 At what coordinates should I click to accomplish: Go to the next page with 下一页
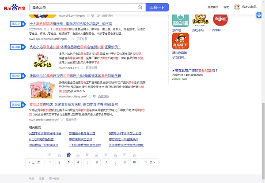[149, 162]
